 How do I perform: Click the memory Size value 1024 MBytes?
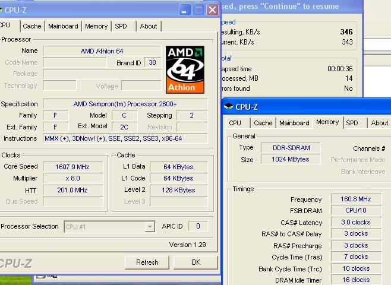tap(291, 160)
